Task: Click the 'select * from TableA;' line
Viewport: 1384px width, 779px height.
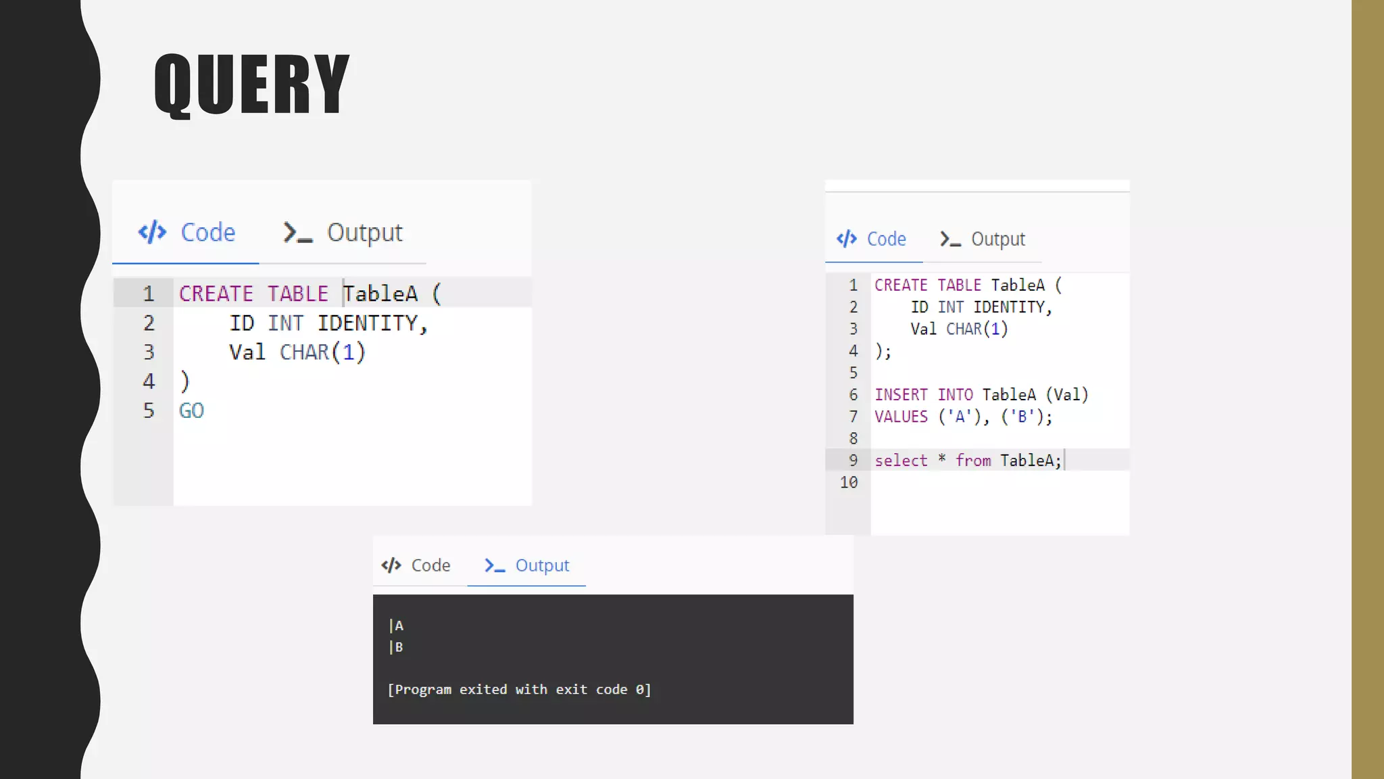Action: [x=968, y=461]
